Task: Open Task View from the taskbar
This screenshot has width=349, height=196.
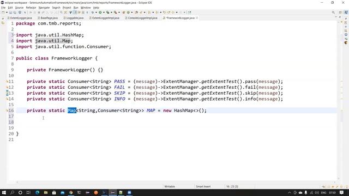Action: coord(28,192)
